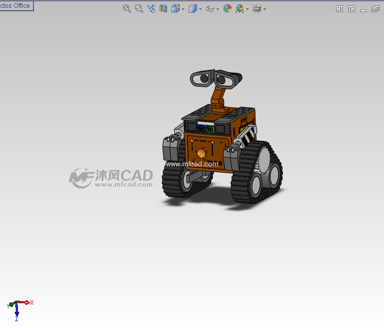Click the View Settings monitor icon
Screen dimensions: 384x328
click(x=257, y=8)
